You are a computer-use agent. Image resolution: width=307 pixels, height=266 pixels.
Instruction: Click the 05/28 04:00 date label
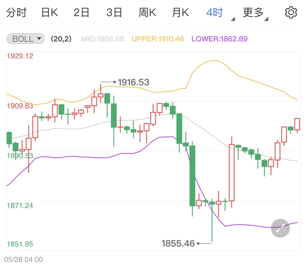pyautogui.click(x=23, y=259)
